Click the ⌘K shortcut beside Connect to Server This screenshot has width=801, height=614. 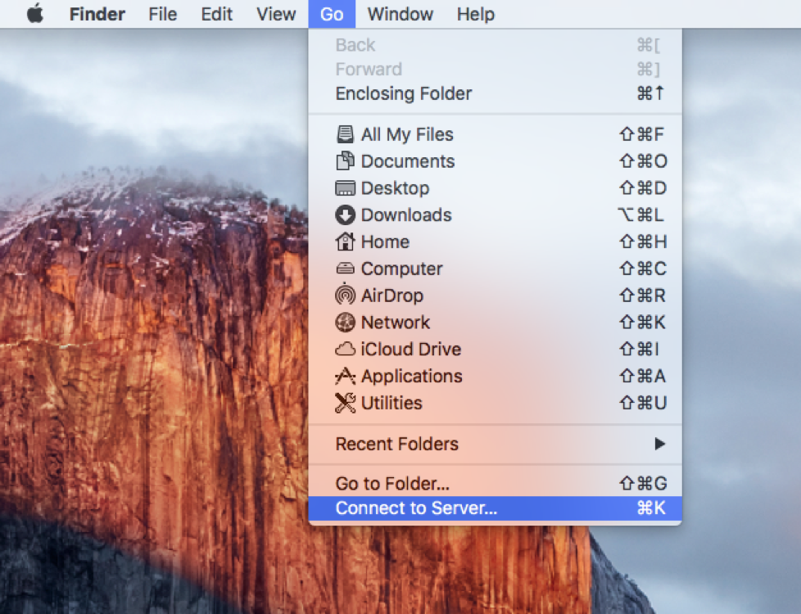pyautogui.click(x=651, y=508)
